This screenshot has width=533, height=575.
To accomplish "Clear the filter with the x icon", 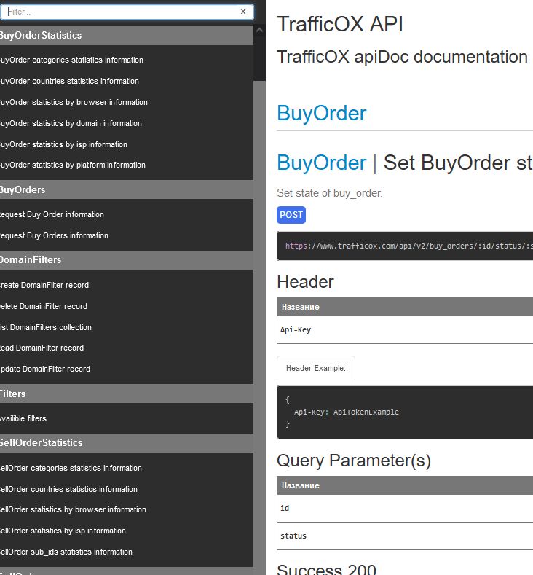I will [x=242, y=12].
